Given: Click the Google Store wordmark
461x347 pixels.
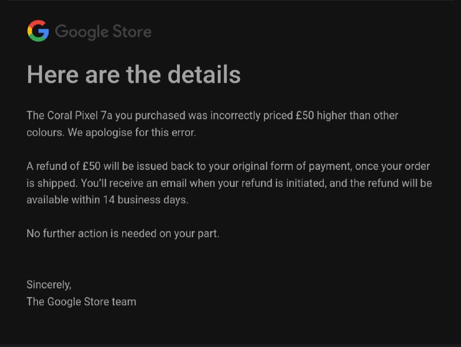Looking at the screenshot, I should (x=103, y=31).
